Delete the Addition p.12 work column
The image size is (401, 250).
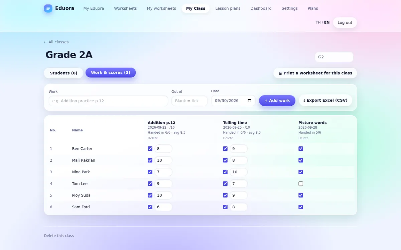(152, 138)
